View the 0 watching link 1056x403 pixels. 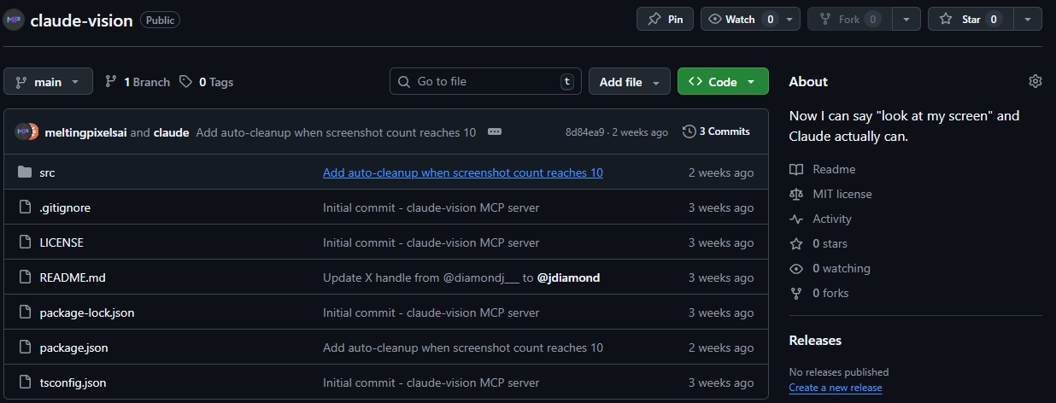click(842, 268)
